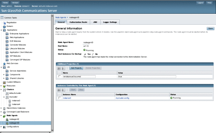216x133 pixels.
Task: Click the Resources icon
Action: point(4,86)
